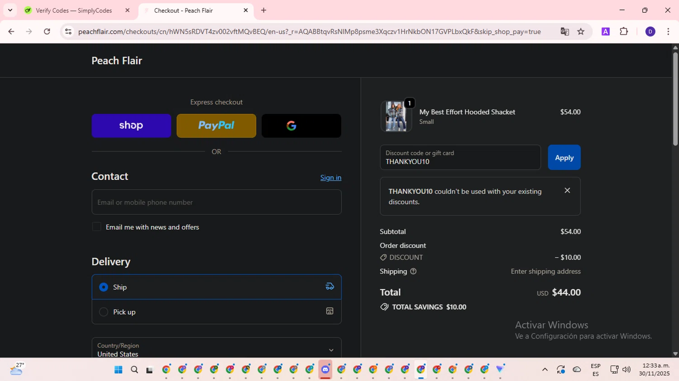Pay with Google Pay express checkout
Screen dimensions: 679x381
tap(301, 126)
